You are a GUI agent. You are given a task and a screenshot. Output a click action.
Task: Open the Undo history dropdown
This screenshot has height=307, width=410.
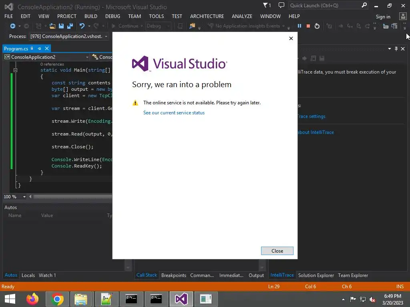tap(89, 26)
